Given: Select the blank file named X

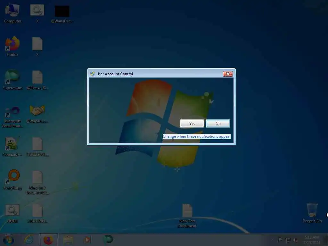Looking at the screenshot, I should pos(37,46).
